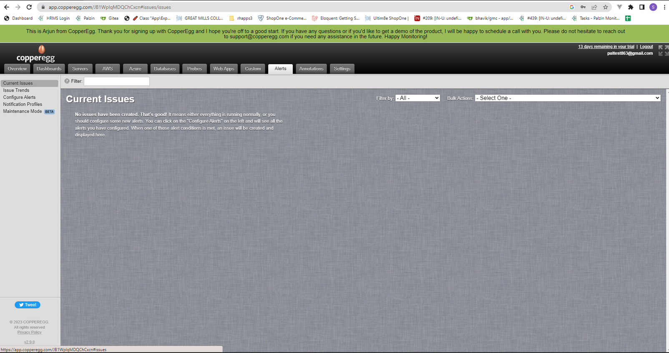Open the Databases tab
Viewport: 669px width, 353px height.
(x=165, y=69)
